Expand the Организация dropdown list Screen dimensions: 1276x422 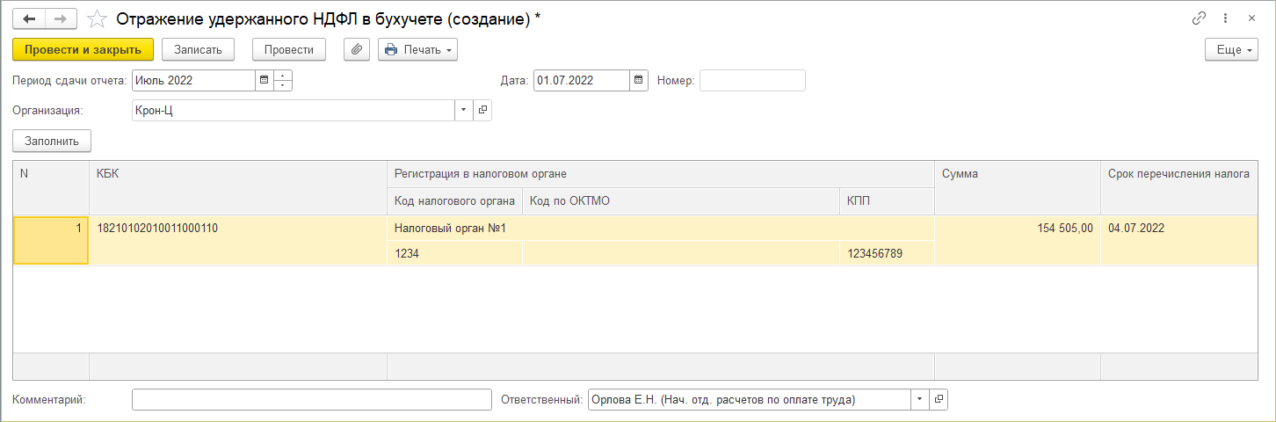coord(463,111)
